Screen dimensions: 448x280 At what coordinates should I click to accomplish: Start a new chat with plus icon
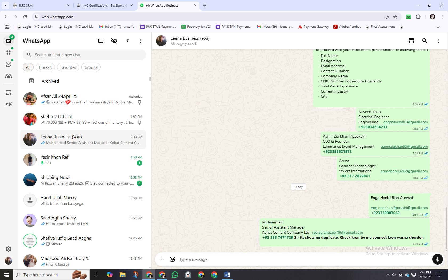click(x=101, y=41)
